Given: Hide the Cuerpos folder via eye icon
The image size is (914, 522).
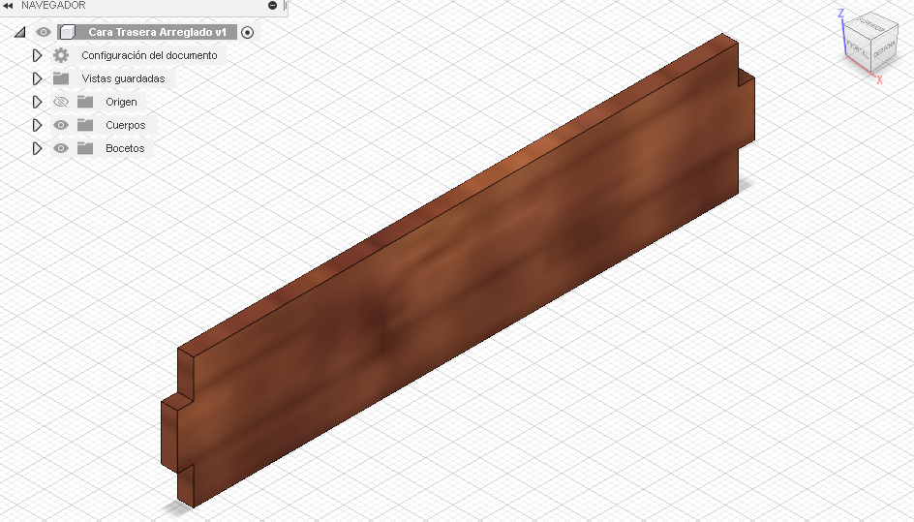Looking at the screenshot, I should [61, 125].
